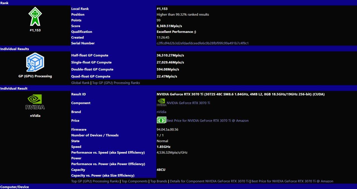
Task: Click the Points value 99
Action: [159, 20]
